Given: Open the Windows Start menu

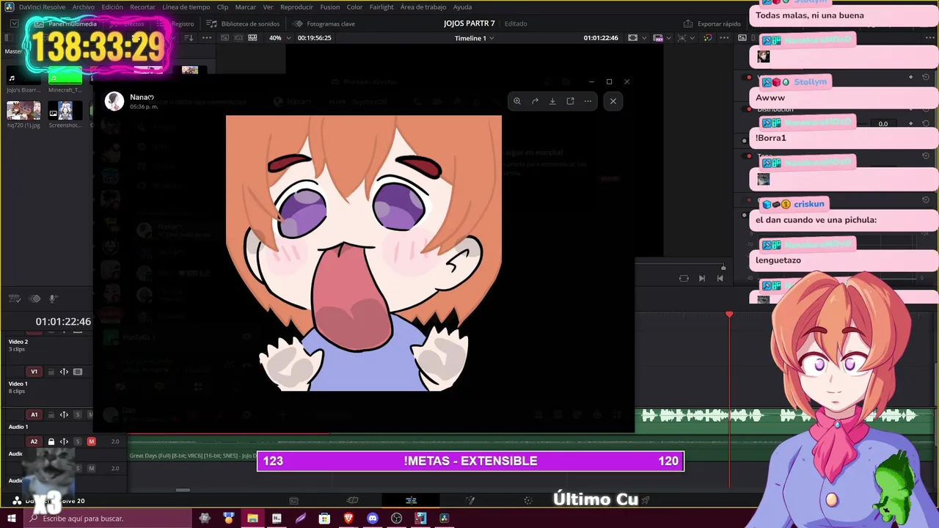Looking at the screenshot, I should pyautogui.click(x=12, y=518).
